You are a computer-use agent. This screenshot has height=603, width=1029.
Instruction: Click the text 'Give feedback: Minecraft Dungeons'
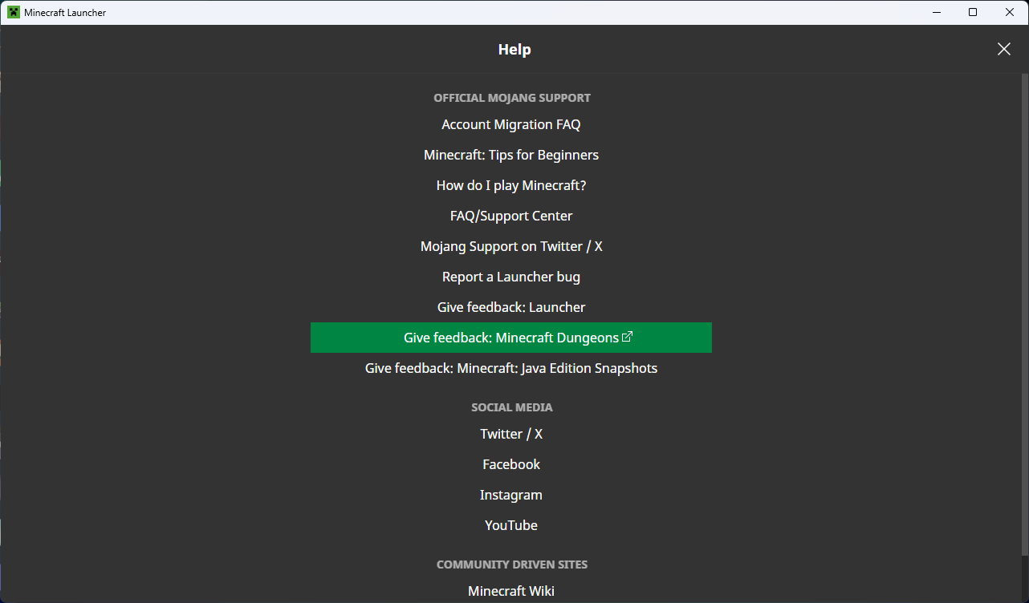point(511,338)
